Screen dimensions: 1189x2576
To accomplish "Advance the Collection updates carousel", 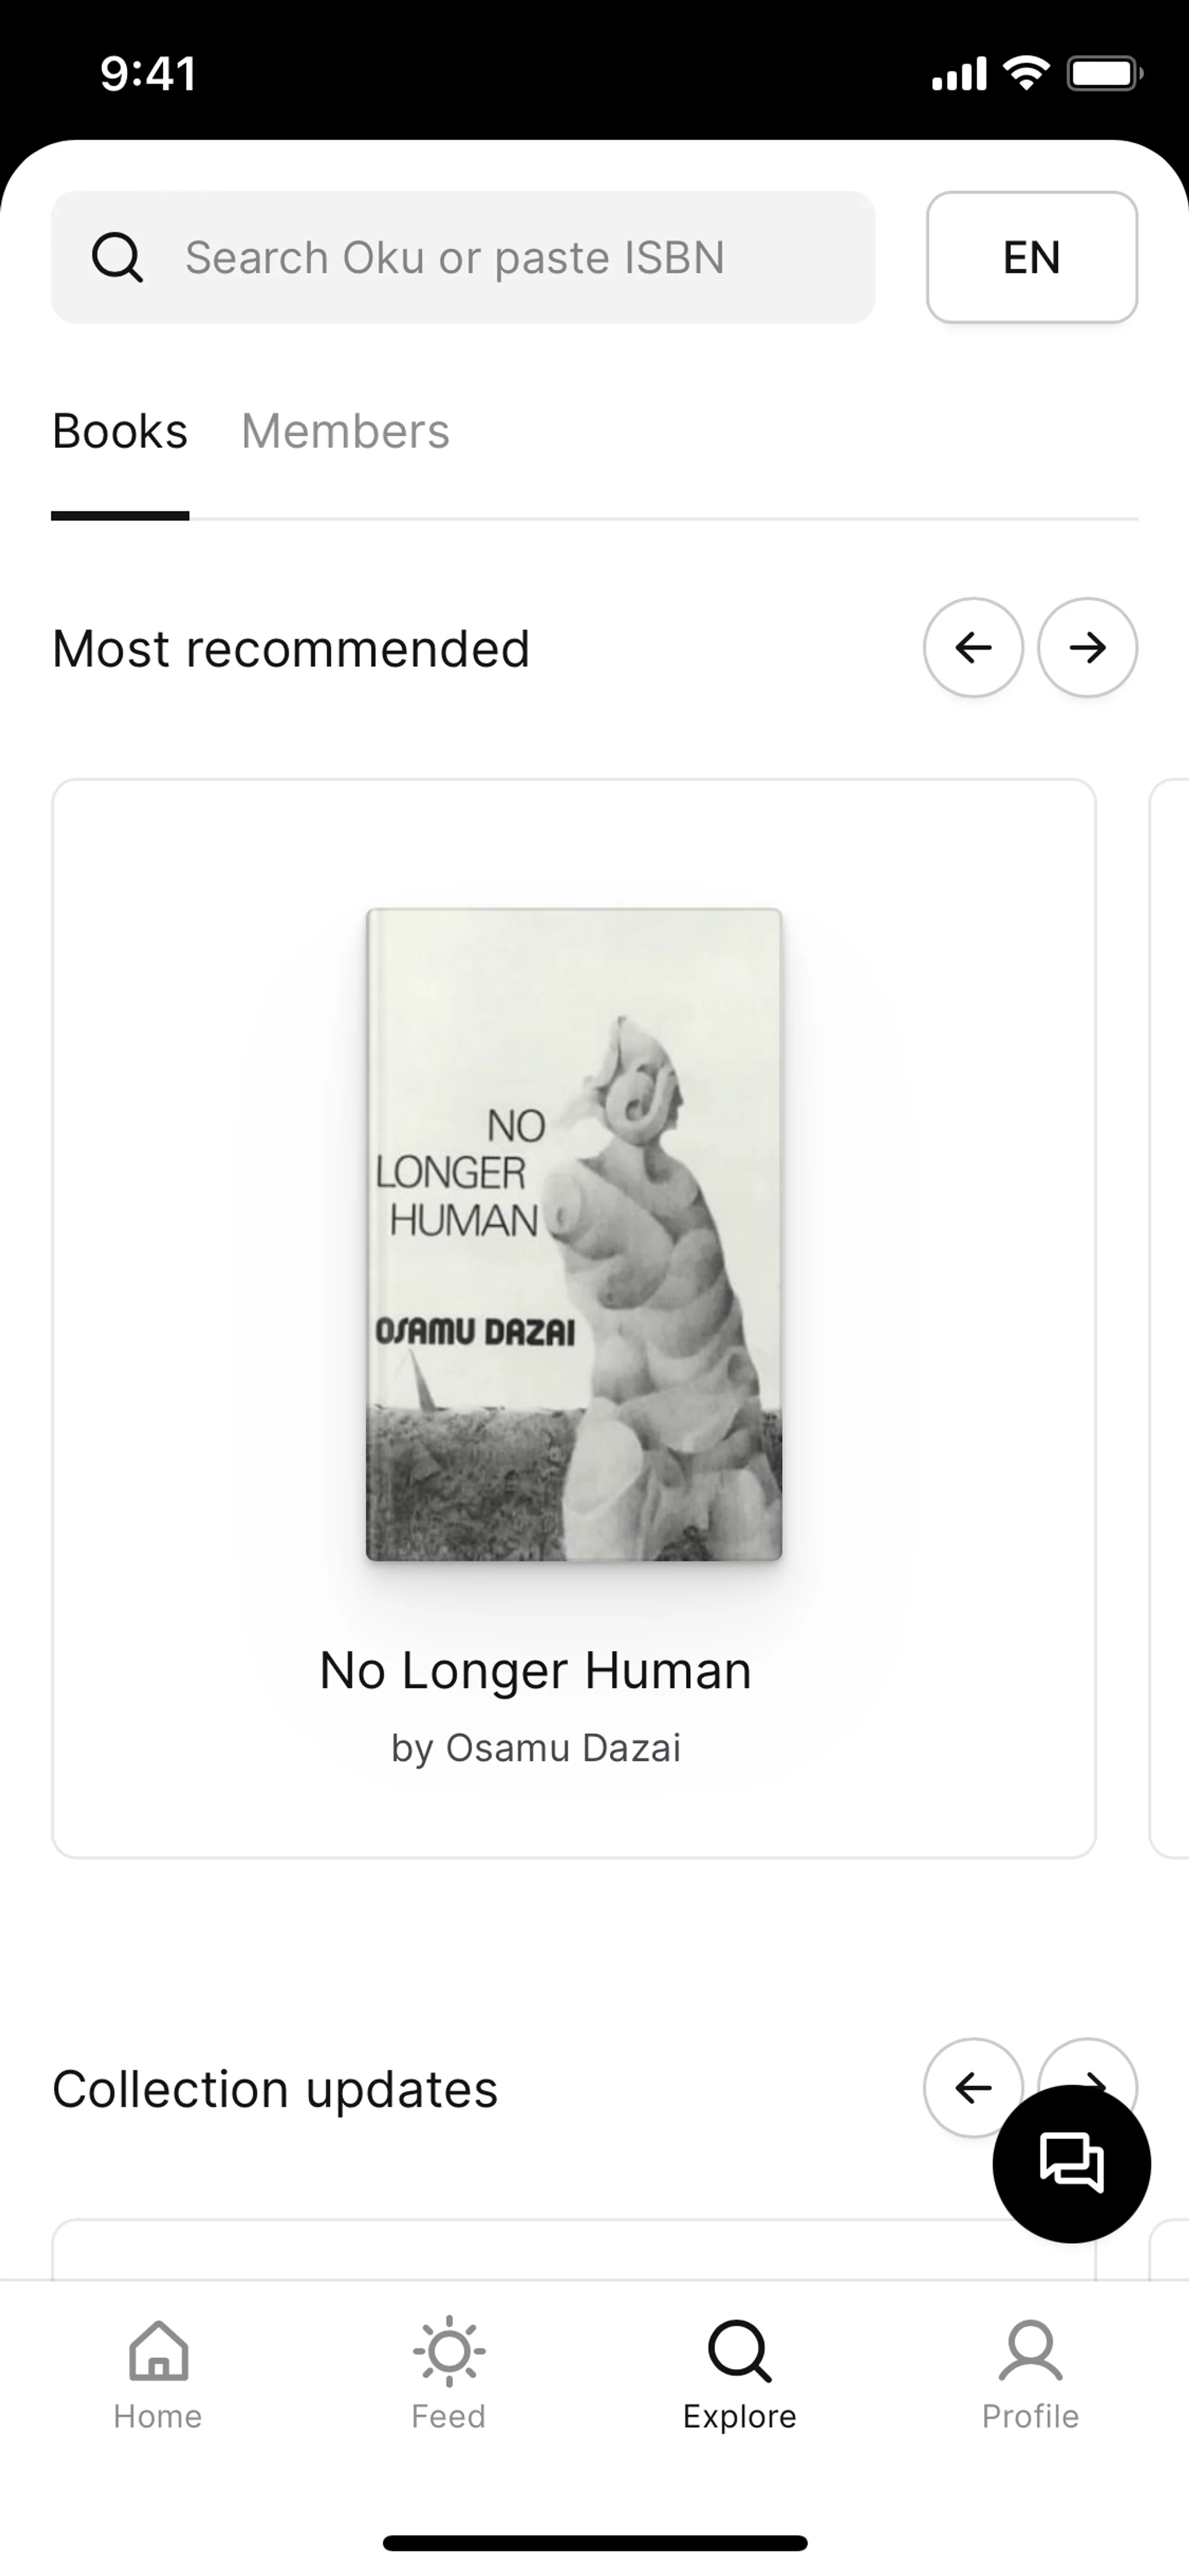I will 1087,2062.
